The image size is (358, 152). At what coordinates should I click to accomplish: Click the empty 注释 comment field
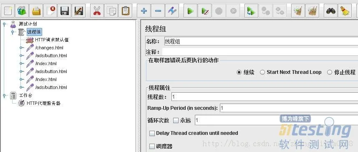click(x=260, y=51)
